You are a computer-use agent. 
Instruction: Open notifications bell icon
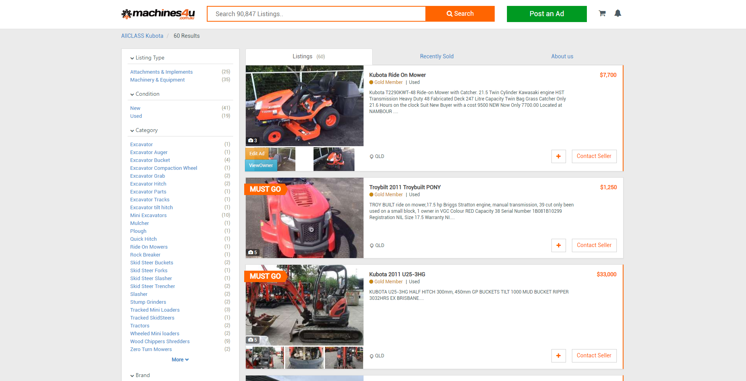pyautogui.click(x=618, y=13)
